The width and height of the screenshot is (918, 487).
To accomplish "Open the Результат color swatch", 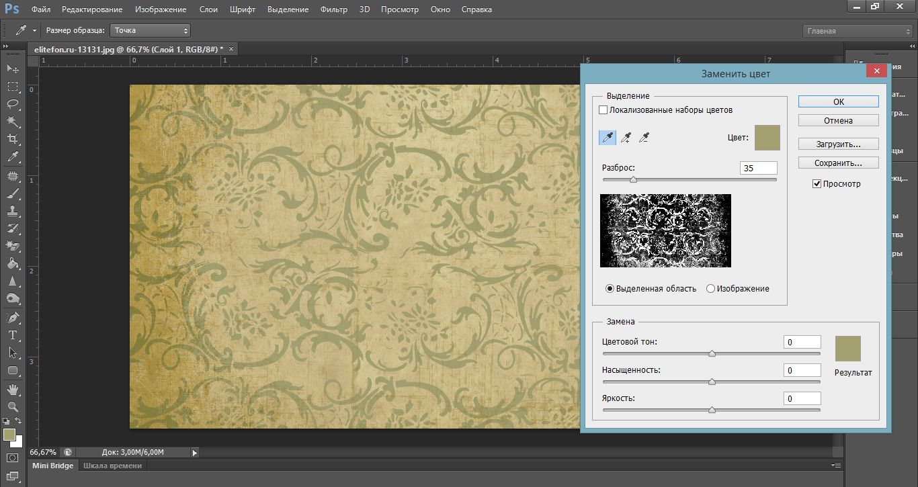I will click(x=848, y=349).
